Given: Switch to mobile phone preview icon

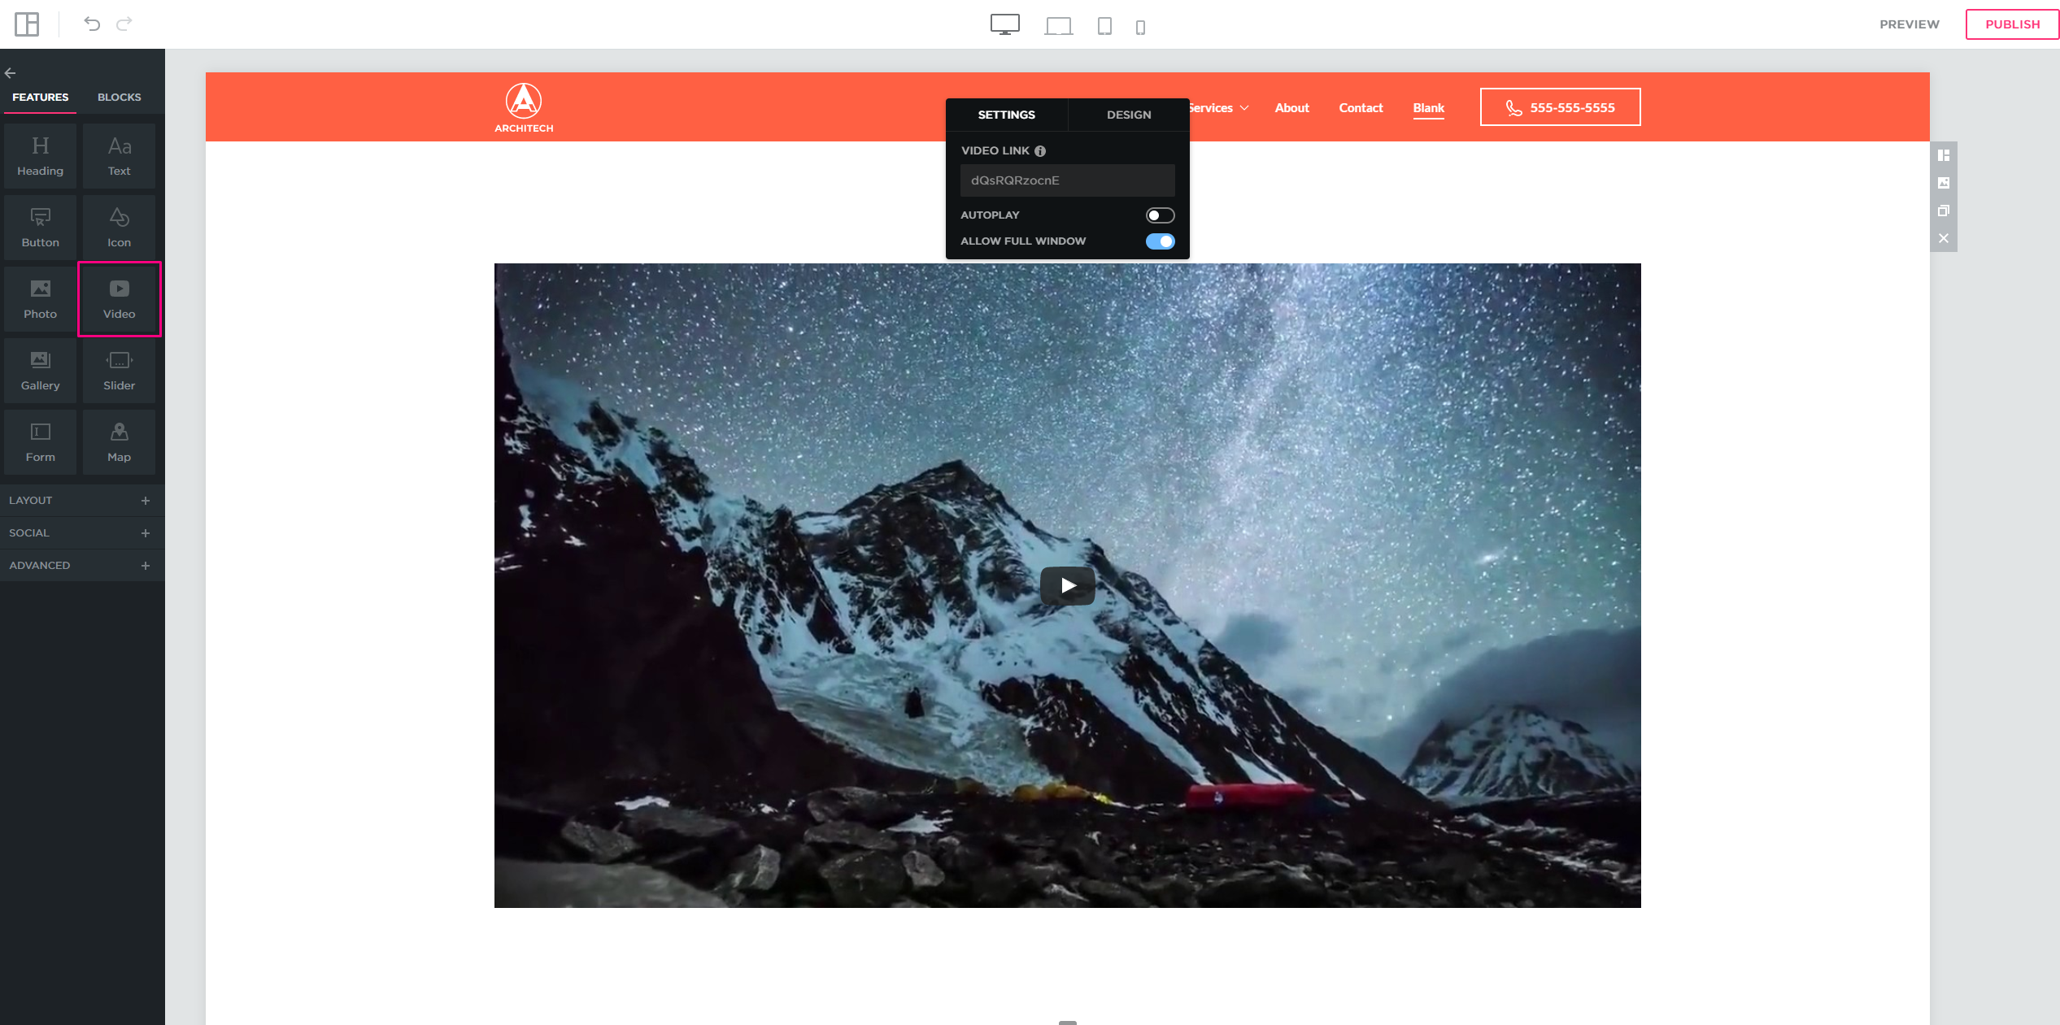Looking at the screenshot, I should point(1140,27).
